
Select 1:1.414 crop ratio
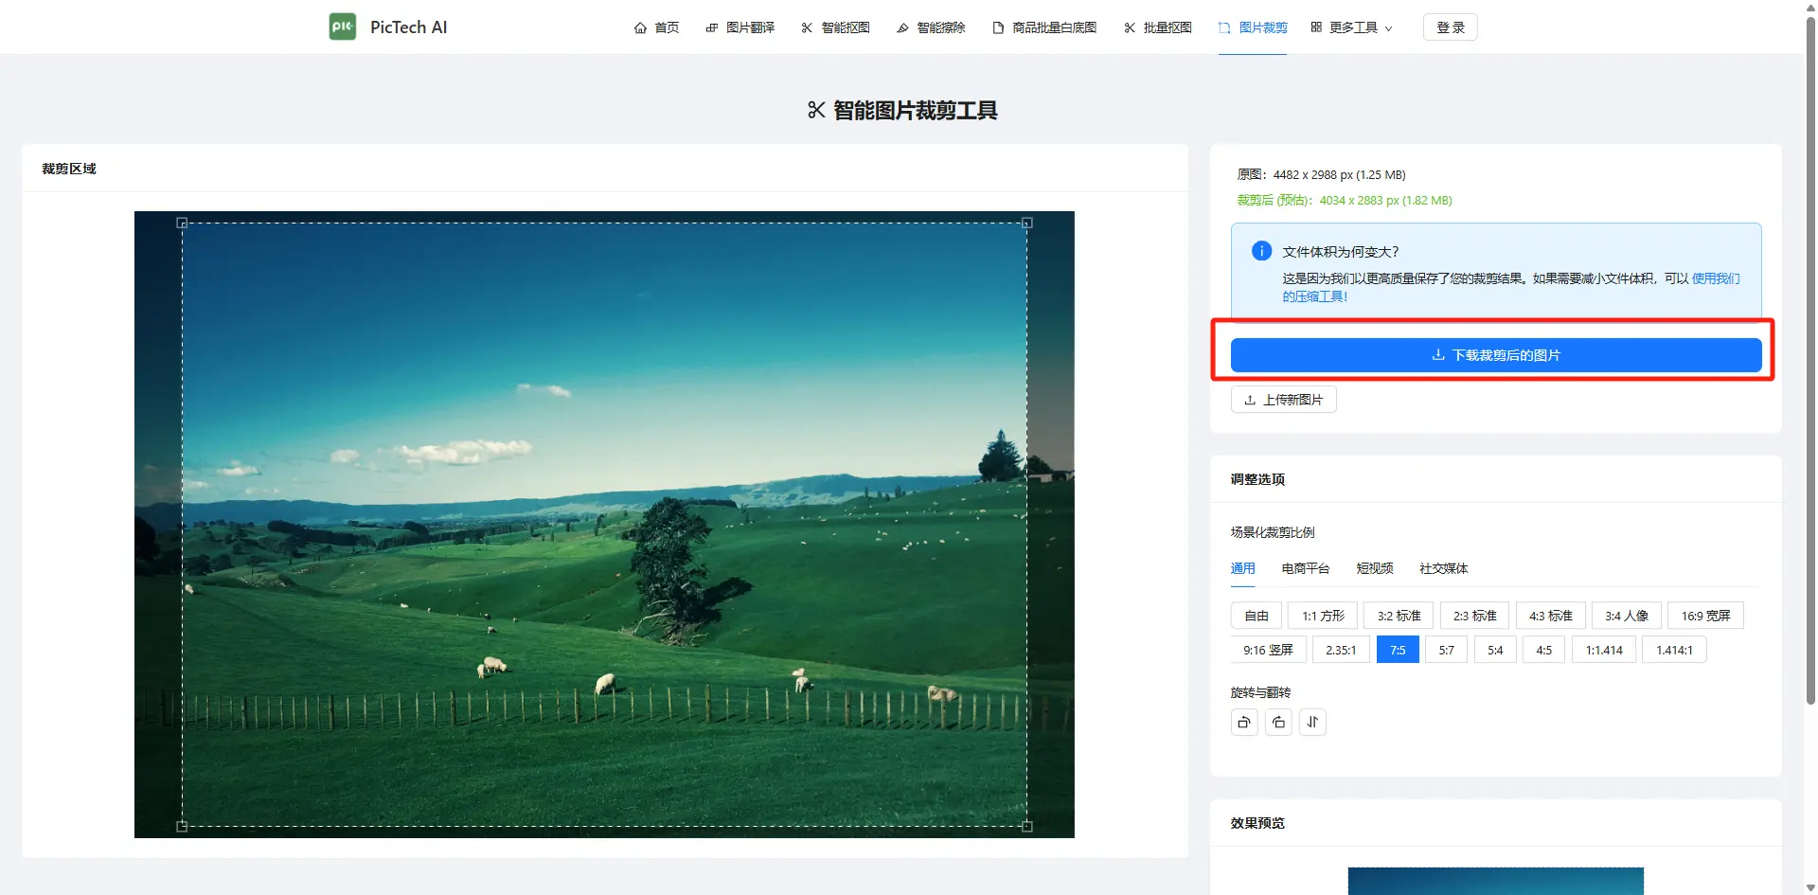1604,650
